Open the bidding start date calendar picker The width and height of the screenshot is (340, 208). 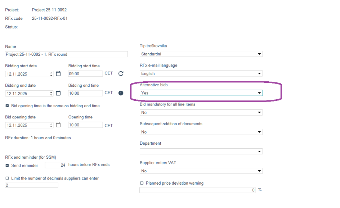pos(58,74)
